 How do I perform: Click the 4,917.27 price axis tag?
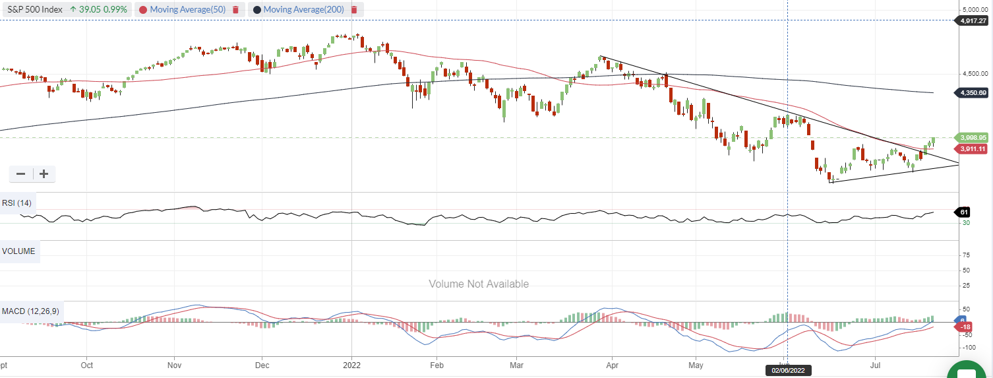tap(973, 21)
